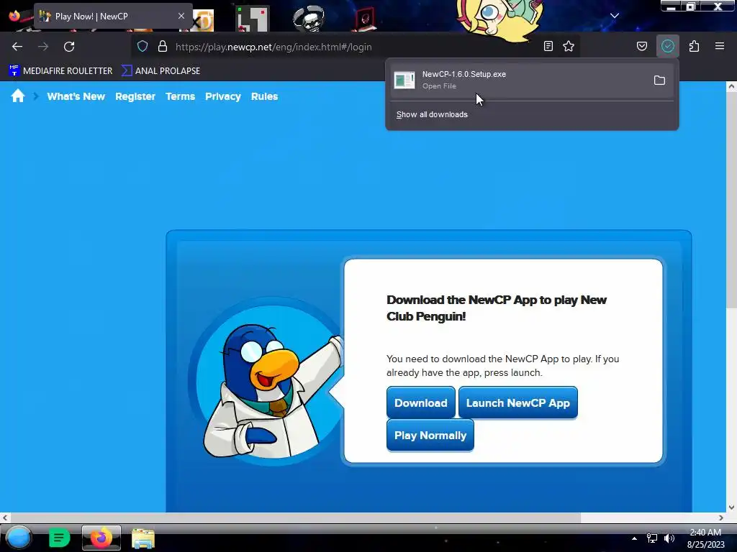Save page to Pocket icon
This screenshot has height=552, width=737.
[x=641, y=46]
